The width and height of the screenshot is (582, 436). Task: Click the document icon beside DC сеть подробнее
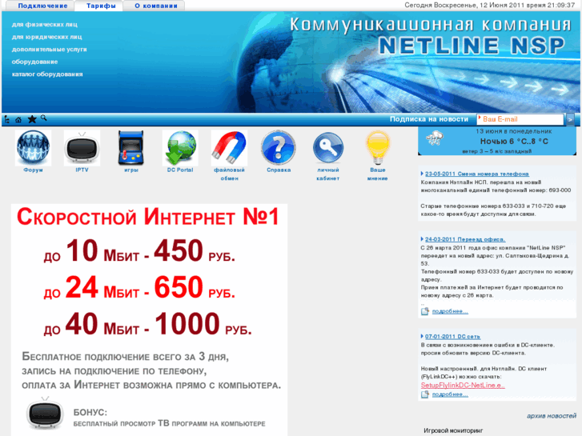[425, 394]
